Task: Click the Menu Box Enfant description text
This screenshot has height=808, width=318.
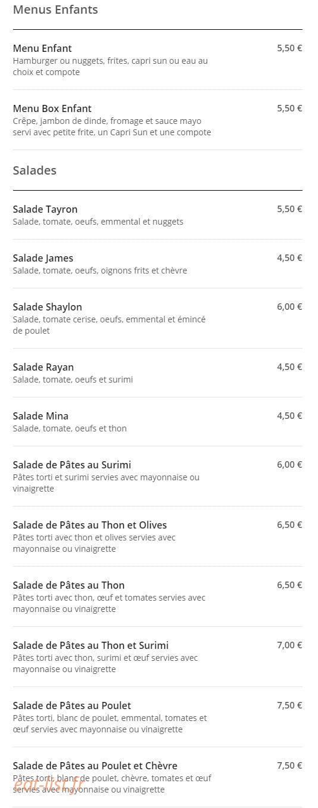Action: pyautogui.click(x=112, y=126)
